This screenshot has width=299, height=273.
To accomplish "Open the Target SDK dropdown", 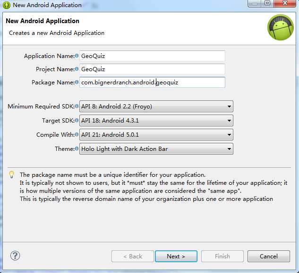I will (156, 121).
